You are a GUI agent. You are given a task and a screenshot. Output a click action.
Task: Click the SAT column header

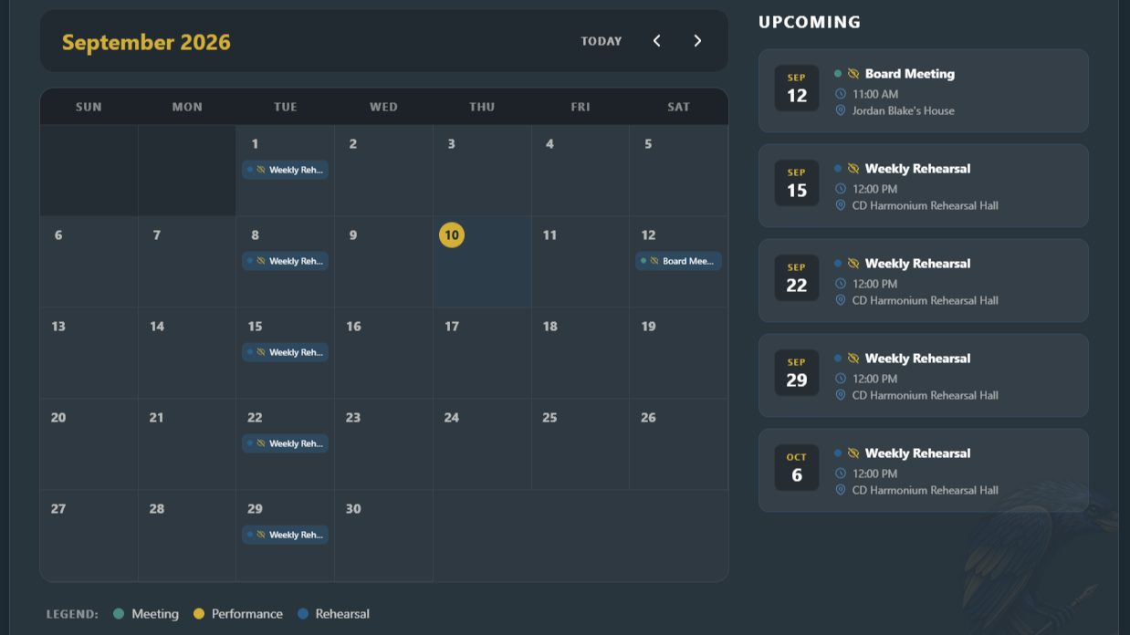(678, 107)
